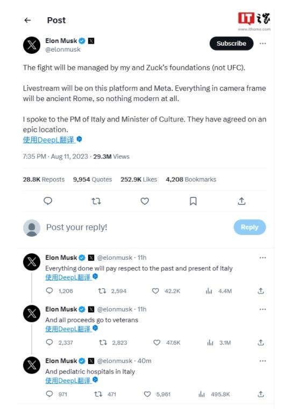View the 28.8K Reposts list
The height and width of the screenshot is (413, 300).
44,180
